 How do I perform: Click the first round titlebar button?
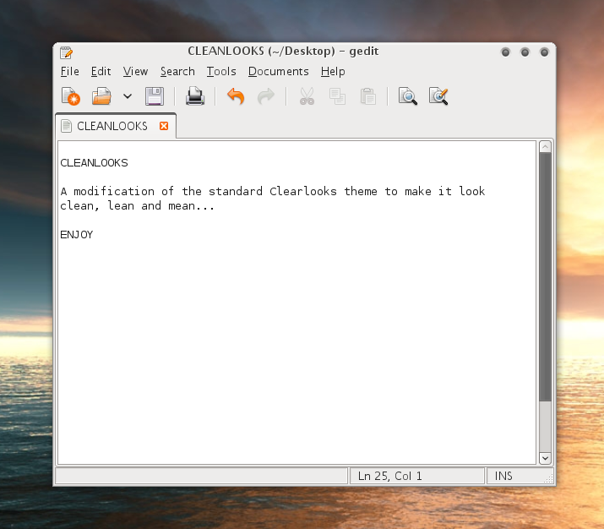click(505, 52)
